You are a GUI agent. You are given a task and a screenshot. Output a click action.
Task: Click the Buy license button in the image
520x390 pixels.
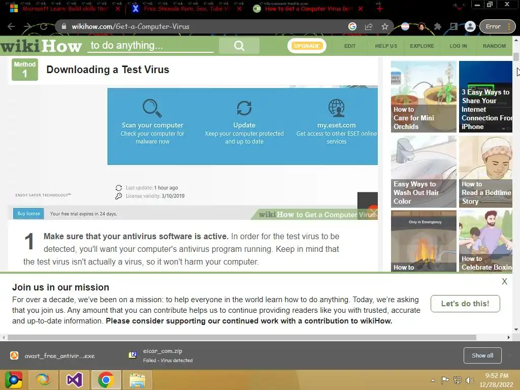click(28, 214)
